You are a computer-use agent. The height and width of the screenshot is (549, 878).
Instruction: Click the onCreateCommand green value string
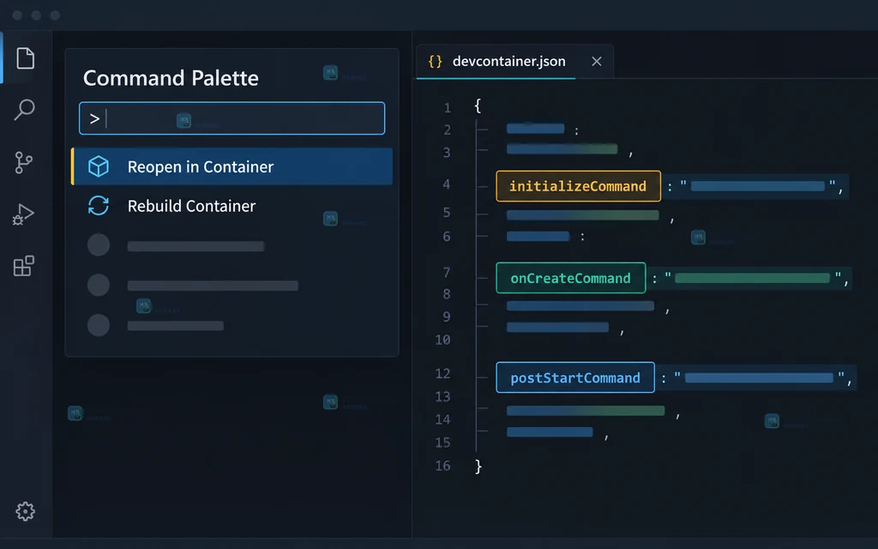click(753, 278)
